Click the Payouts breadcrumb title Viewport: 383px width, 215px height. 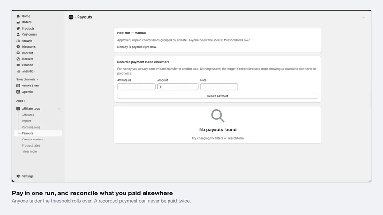click(x=85, y=17)
